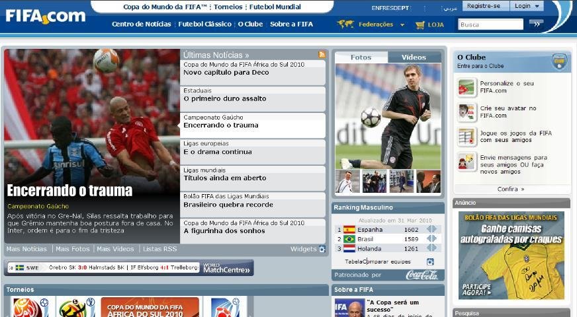Open the South Africa 2010 emblem under Torneios

(76, 307)
